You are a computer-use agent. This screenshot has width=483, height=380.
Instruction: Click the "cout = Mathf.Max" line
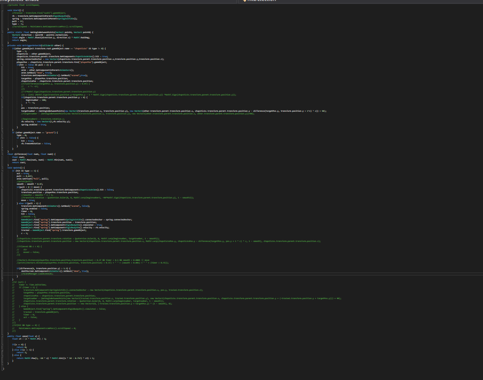(43, 160)
